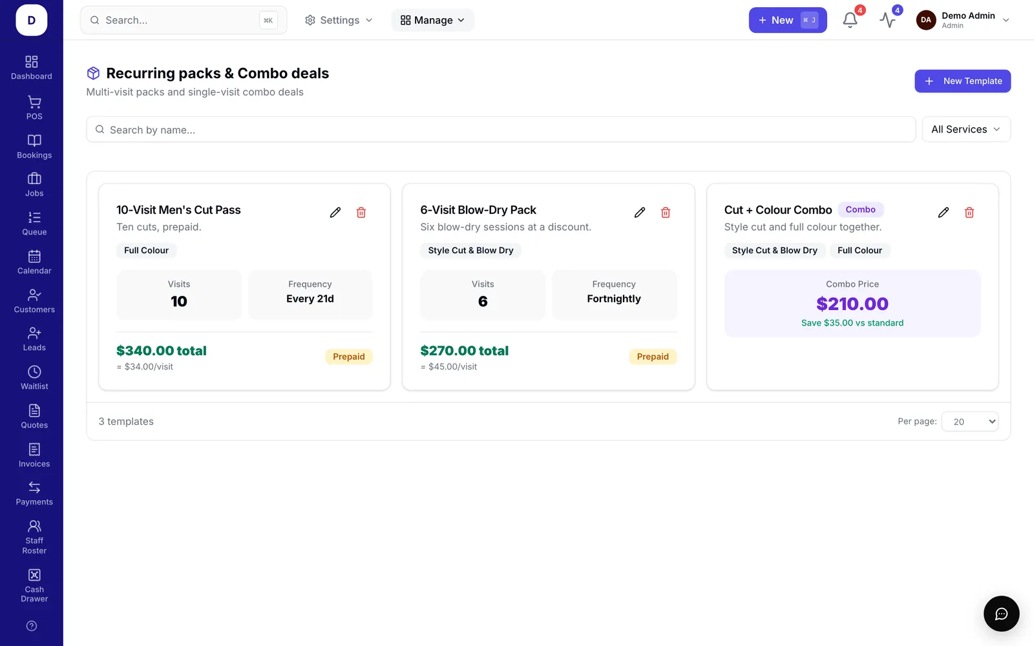The width and height of the screenshot is (1034, 646).
Task: Open Cash Drawer in the sidebar
Action: [34, 586]
